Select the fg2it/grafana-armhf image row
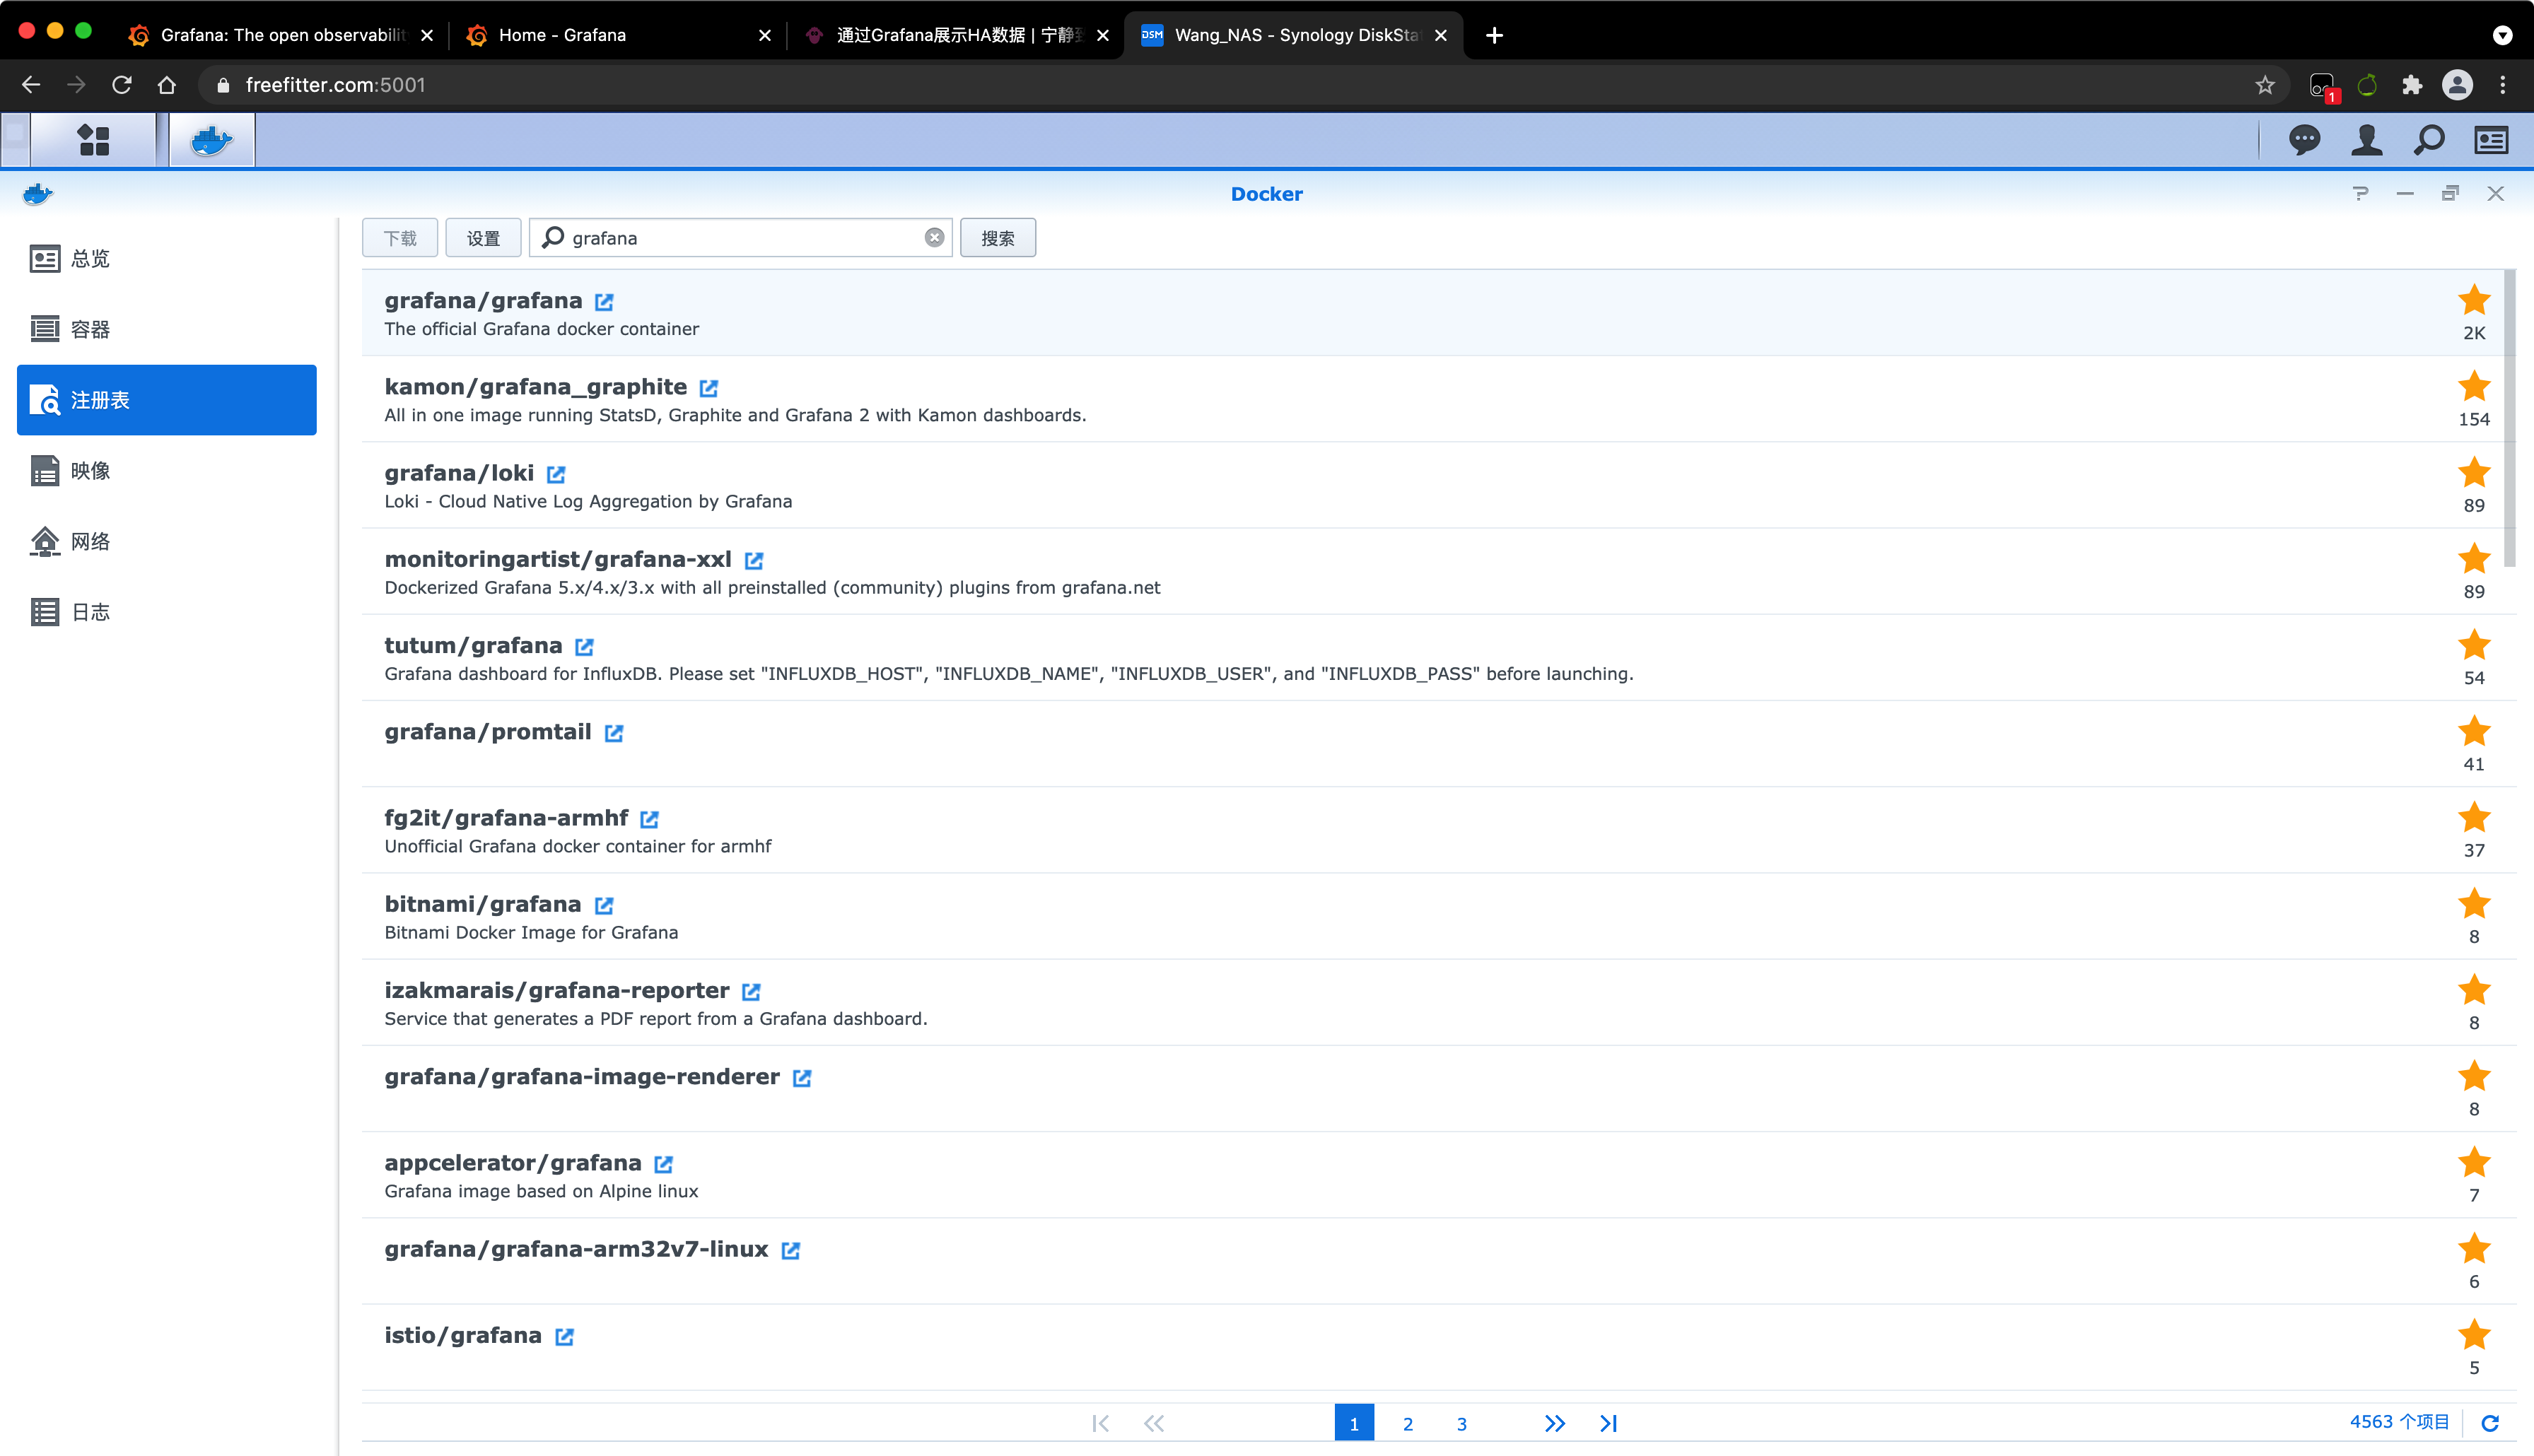The image size is (2534, 1456). [x=1432, y=831]
